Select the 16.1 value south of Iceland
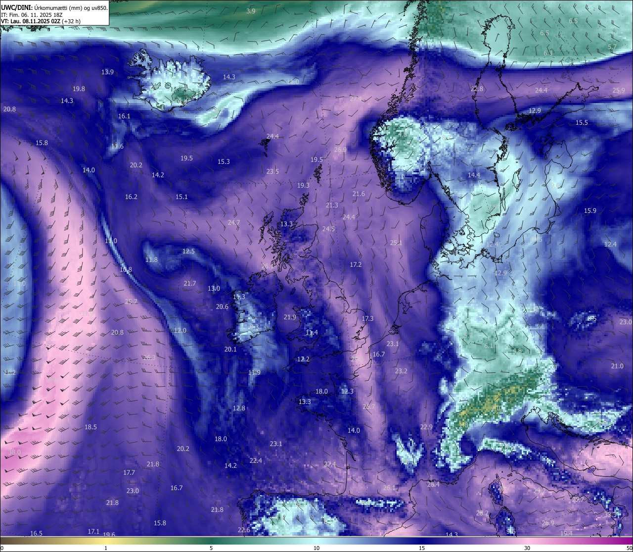 click(x=124, y=116)
